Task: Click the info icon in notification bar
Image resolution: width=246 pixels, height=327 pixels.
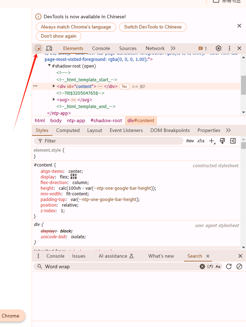Action: 38,17
